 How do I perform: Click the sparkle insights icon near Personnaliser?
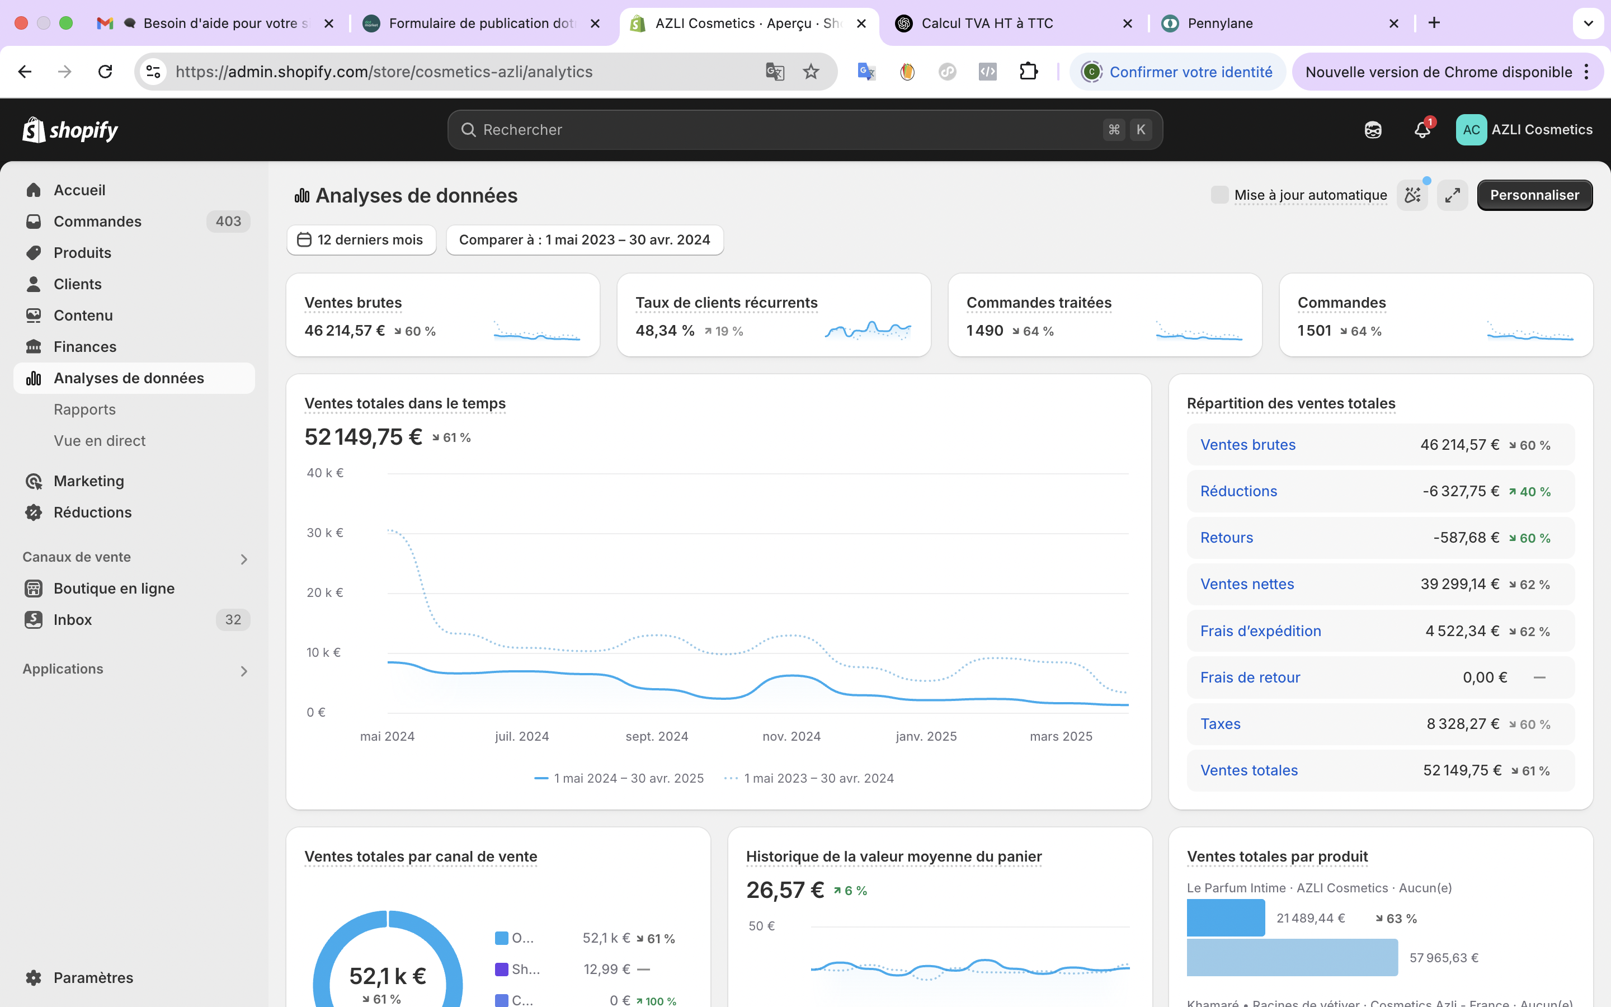point(1412,195)
